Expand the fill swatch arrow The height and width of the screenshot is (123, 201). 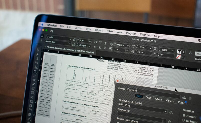[183, 52]
